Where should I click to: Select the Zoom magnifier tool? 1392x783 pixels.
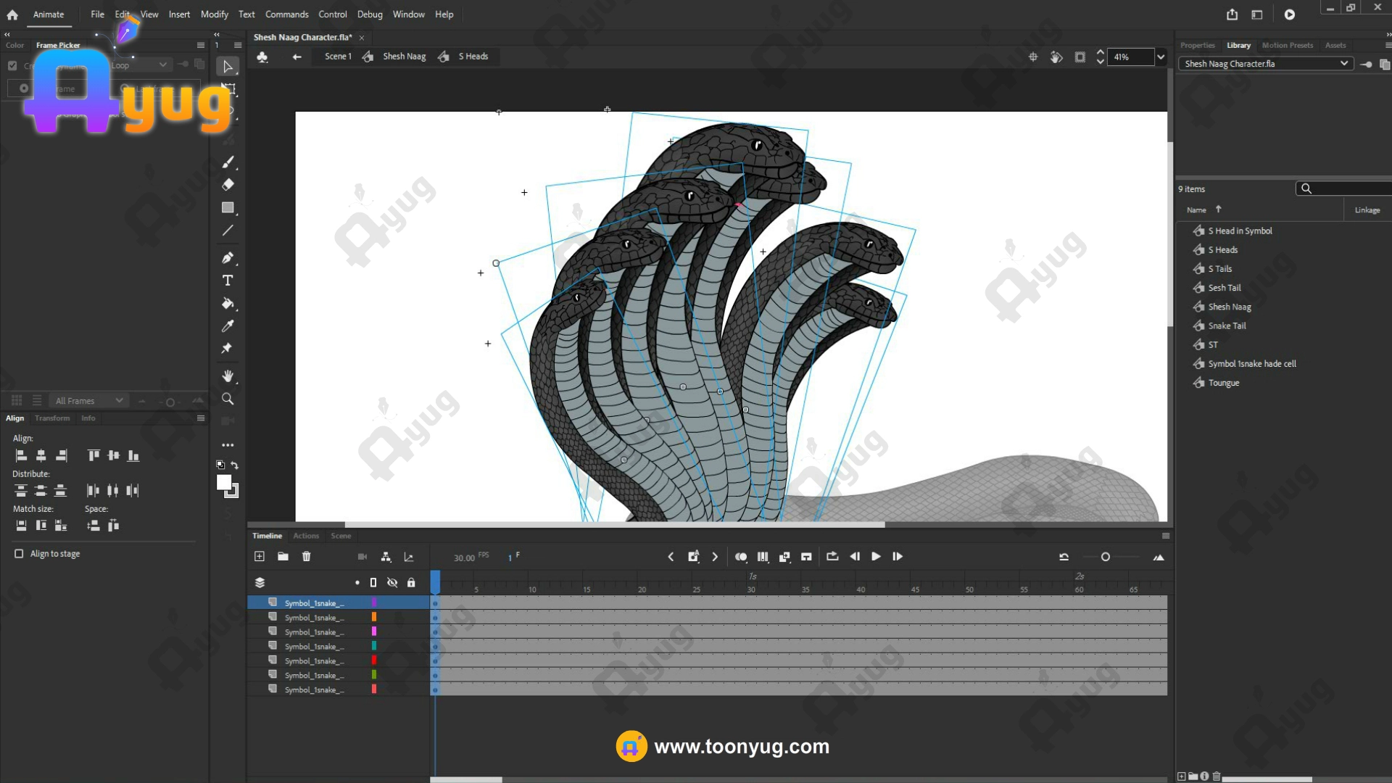coord(228,399)
